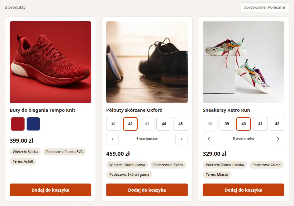
Task: Click next variants arrow on Oxford card
Action: coord(181,139)
